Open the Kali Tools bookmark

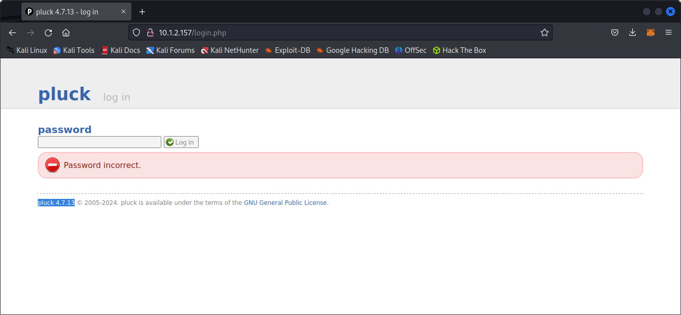click(x=74, y=50)
